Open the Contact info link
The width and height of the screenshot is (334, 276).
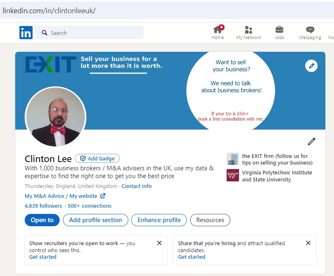point(137,186)
